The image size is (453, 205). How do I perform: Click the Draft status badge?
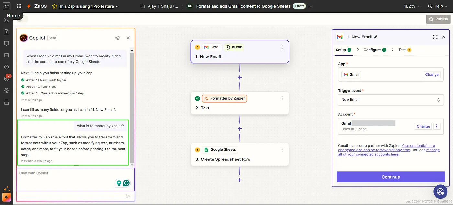pyautogui.click(x=299, y=6)
